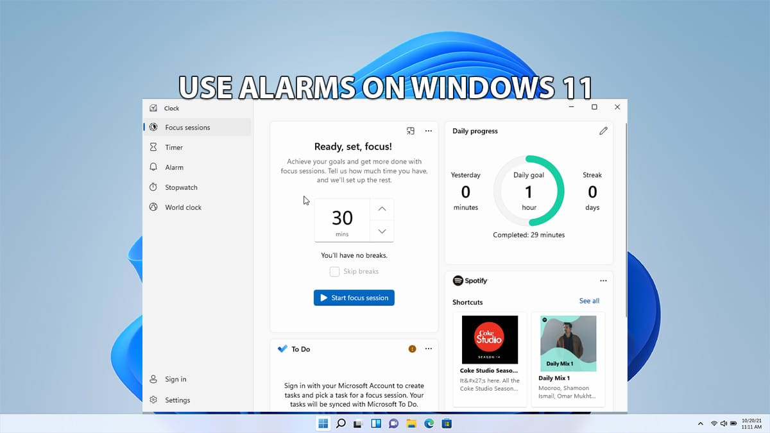Open File Explorer from the taskbar

(x=411, y=423)
